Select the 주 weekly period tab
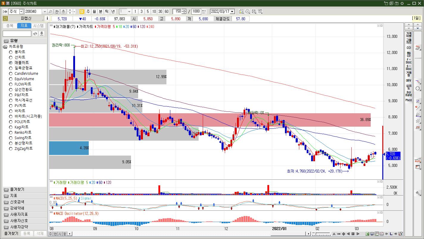The image size is (424, 239). (x=88, y=11)
